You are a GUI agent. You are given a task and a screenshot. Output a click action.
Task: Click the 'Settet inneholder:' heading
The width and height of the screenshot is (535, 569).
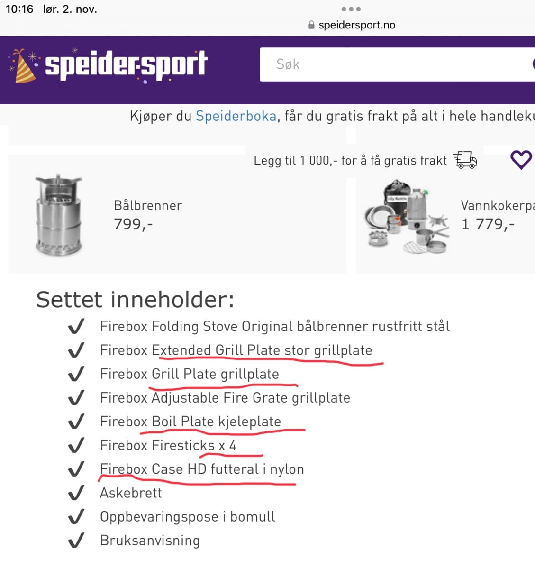click(135, 300)
